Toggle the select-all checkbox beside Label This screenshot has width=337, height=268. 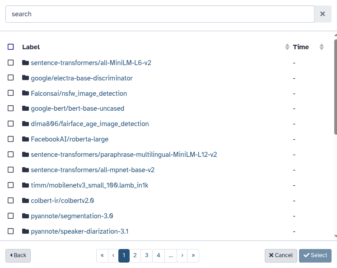point(10,47)
